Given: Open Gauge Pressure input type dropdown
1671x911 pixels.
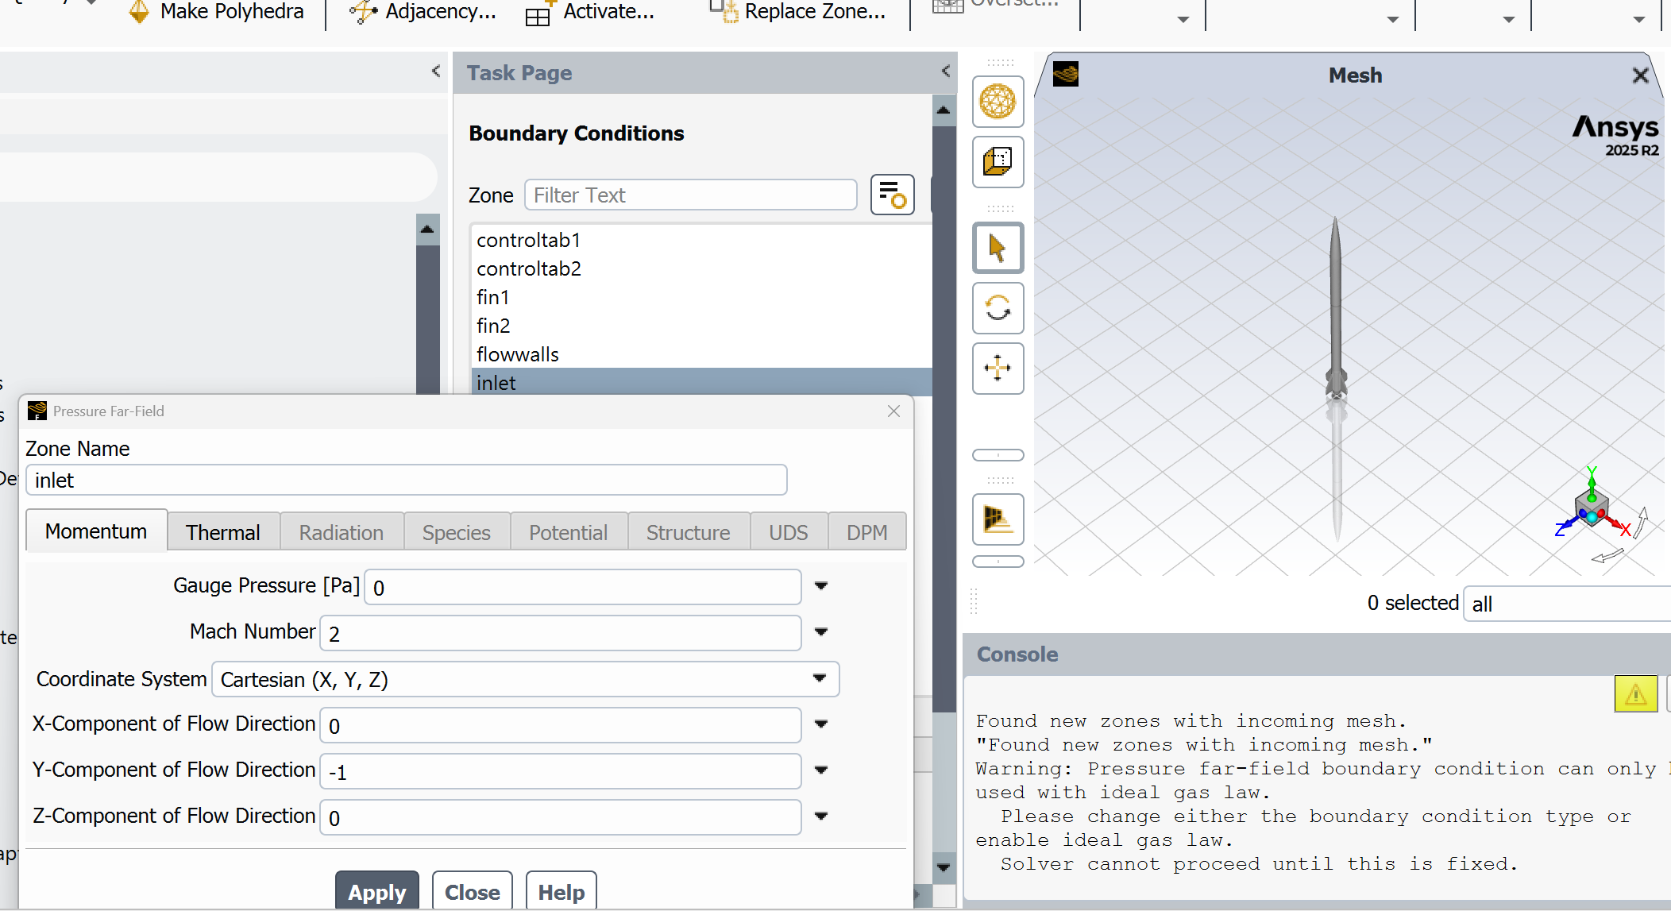Looking at the screenshot, I should click(821, 586).
